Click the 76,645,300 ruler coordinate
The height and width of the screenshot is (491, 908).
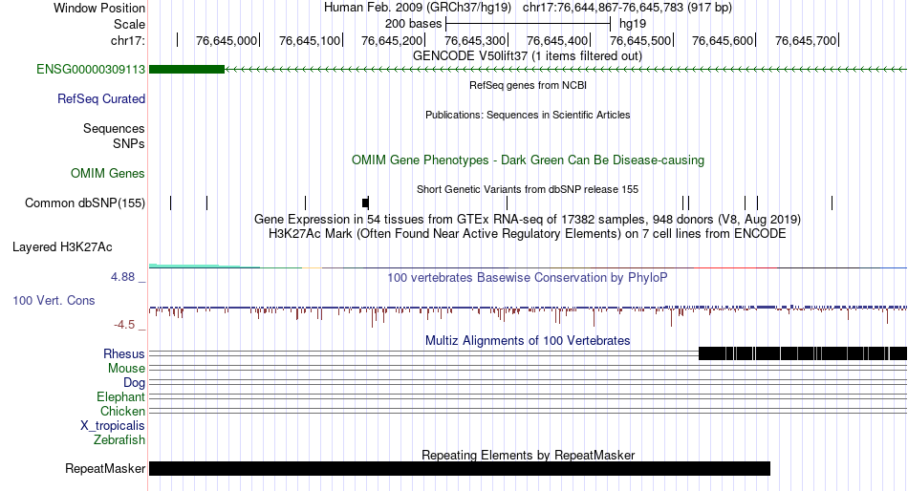coord(475,40)
